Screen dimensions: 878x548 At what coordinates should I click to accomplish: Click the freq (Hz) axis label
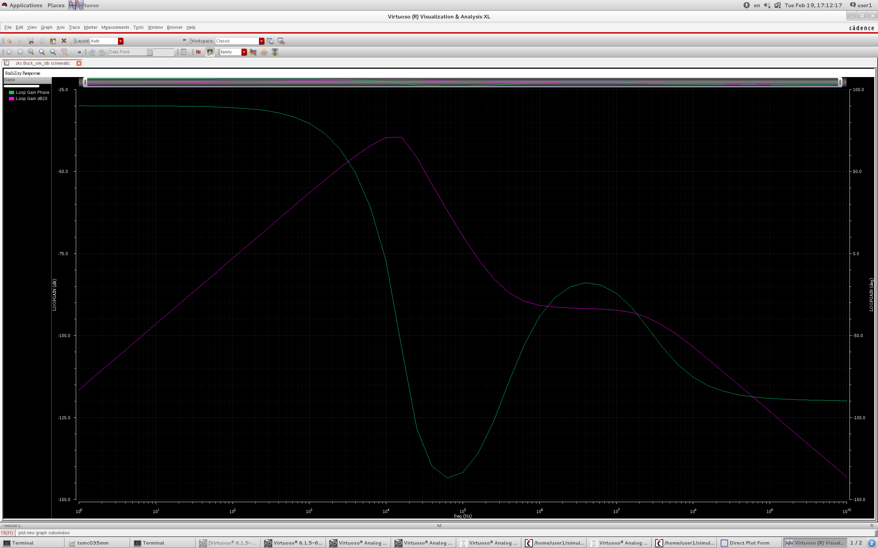[x=463, y=516]
